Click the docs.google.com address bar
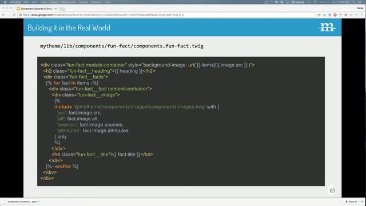366x206 pixels. pos(166,15)
